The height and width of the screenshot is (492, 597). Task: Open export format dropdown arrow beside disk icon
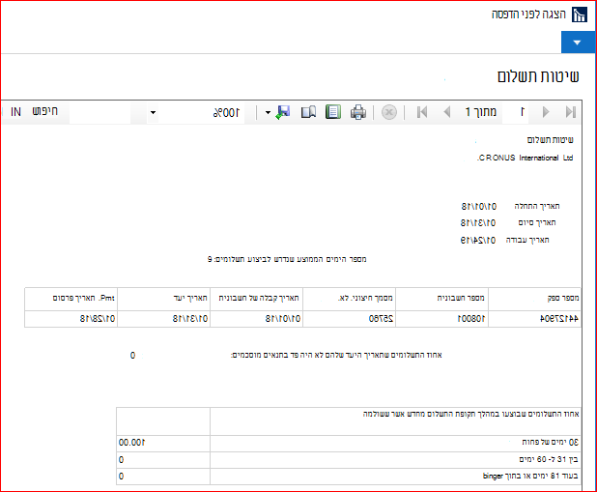coord(268,112)
